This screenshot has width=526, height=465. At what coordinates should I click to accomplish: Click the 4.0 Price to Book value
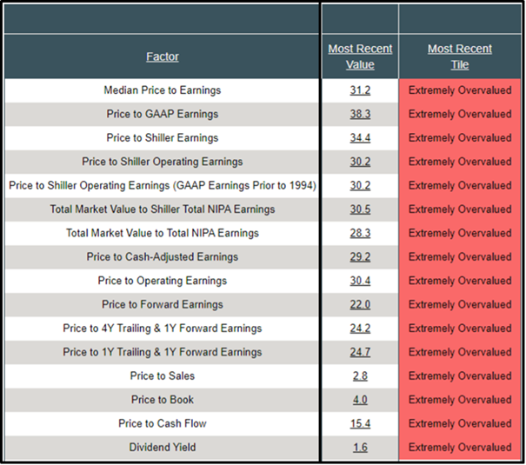tap(360, 400)
